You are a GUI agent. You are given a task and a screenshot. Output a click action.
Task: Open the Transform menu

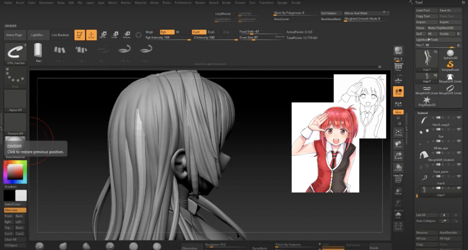(266, 3)
